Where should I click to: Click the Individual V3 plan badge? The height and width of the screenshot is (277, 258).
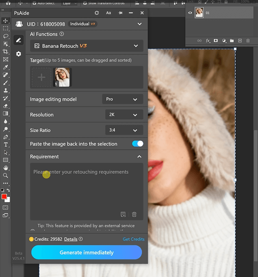pos(82,24)
